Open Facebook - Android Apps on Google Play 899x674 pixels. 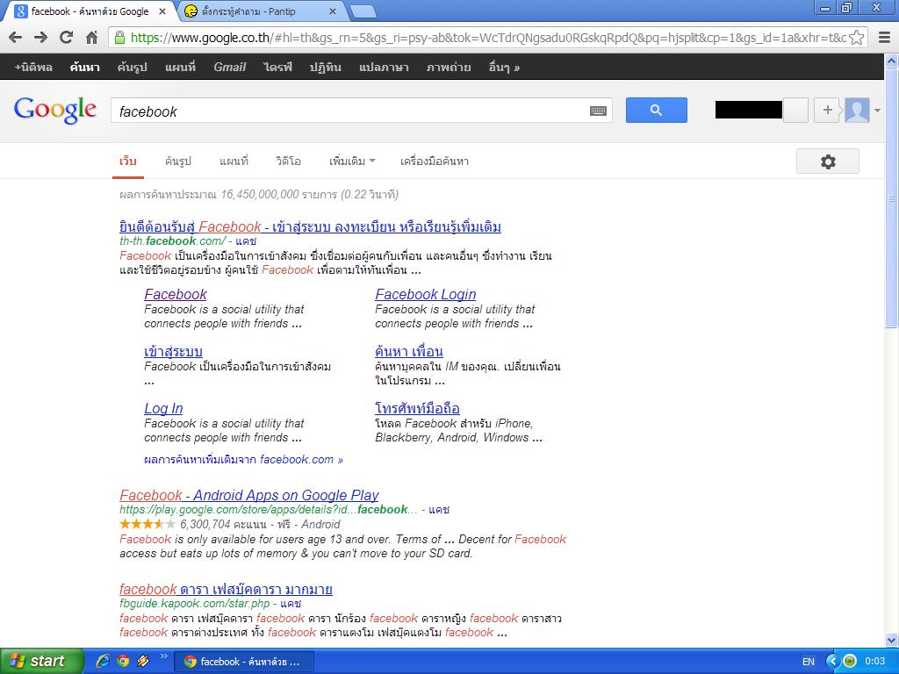pos(248,495)
